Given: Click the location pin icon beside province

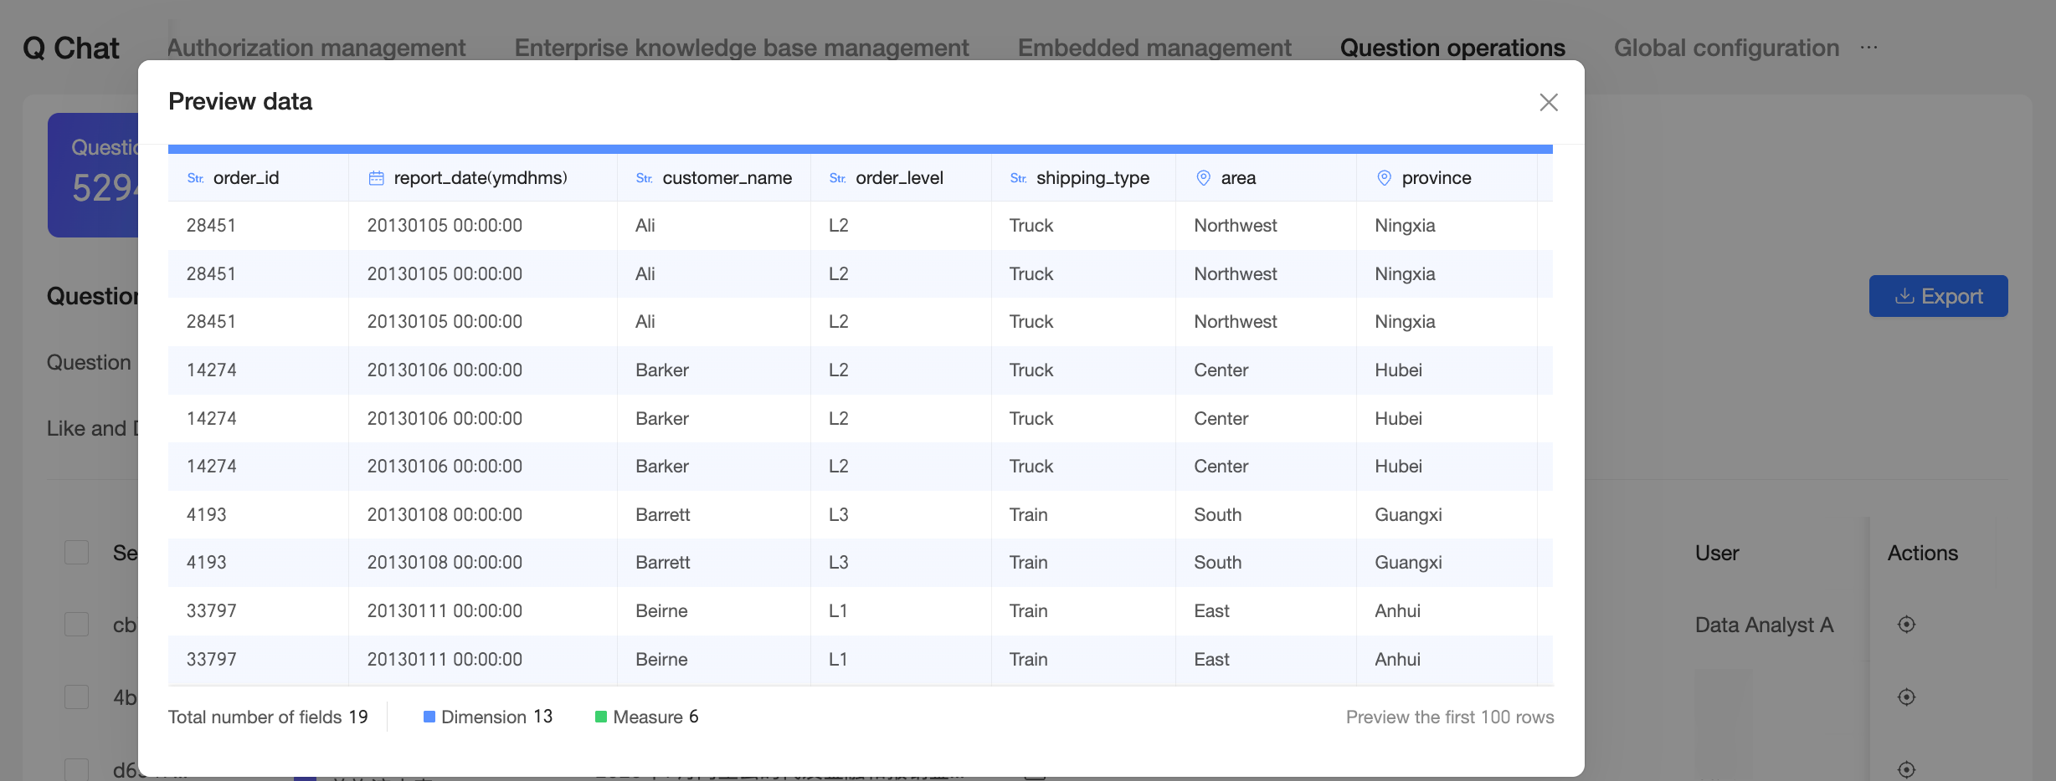Looking at the screenshot, I should pyautogui.click(x=1384, y=178).
